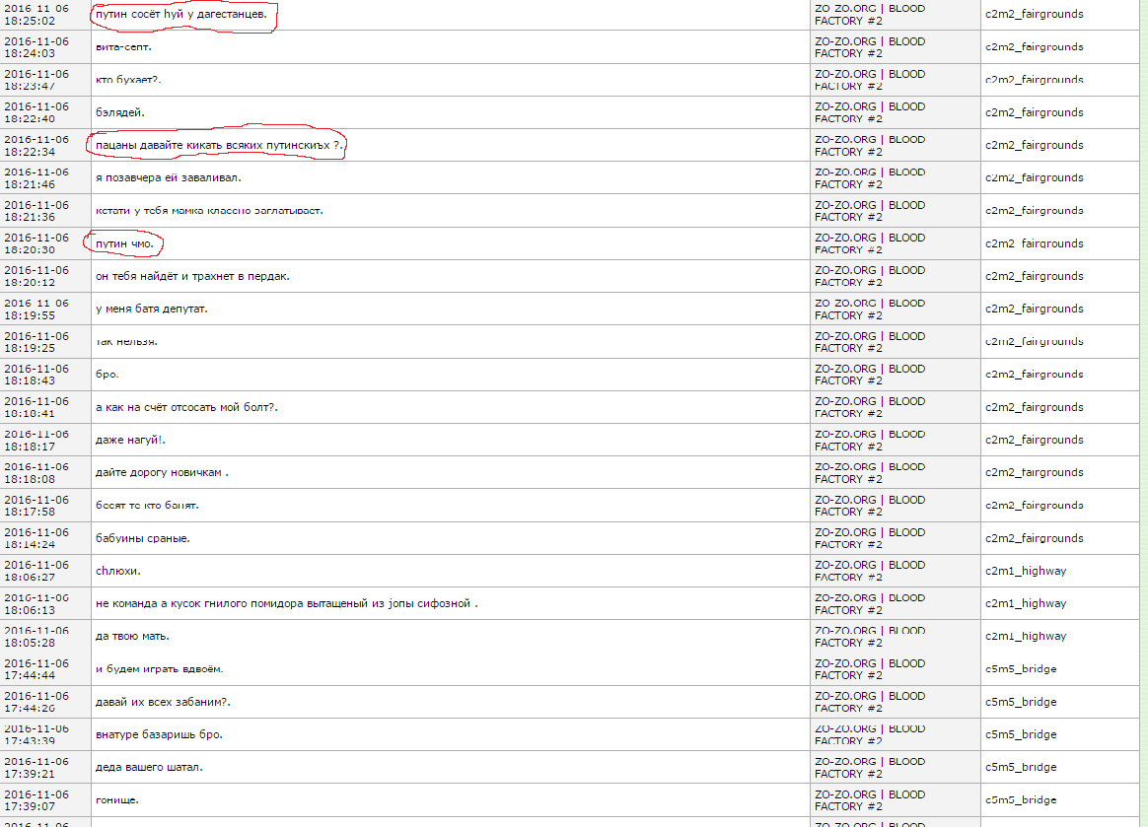
Task: Click the message 'у меня батя депутат.'
Action: point(151,310)
